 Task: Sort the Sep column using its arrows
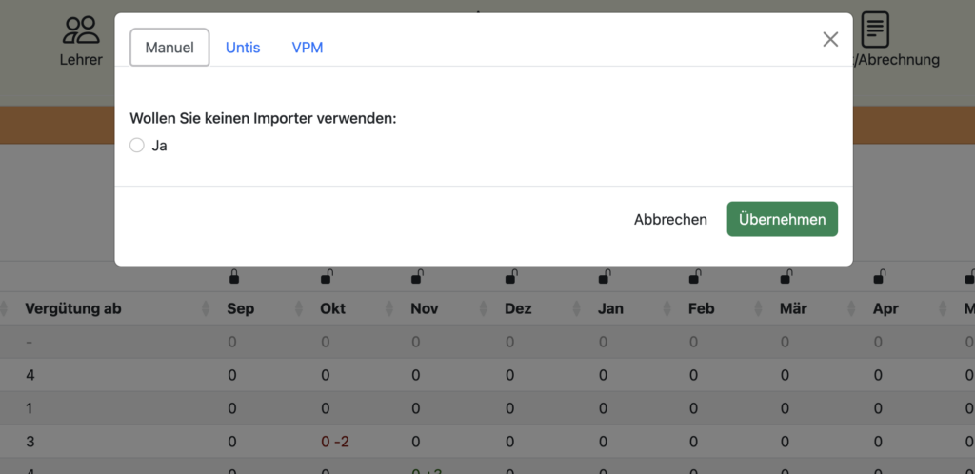coord(298,308)
